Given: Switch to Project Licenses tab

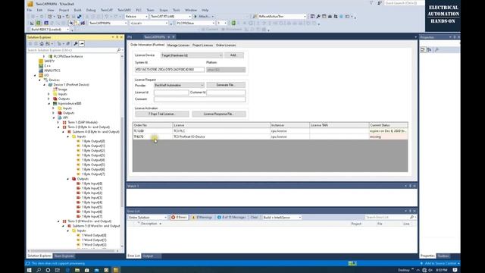Looking at the screenshot, I should point(202,45).
